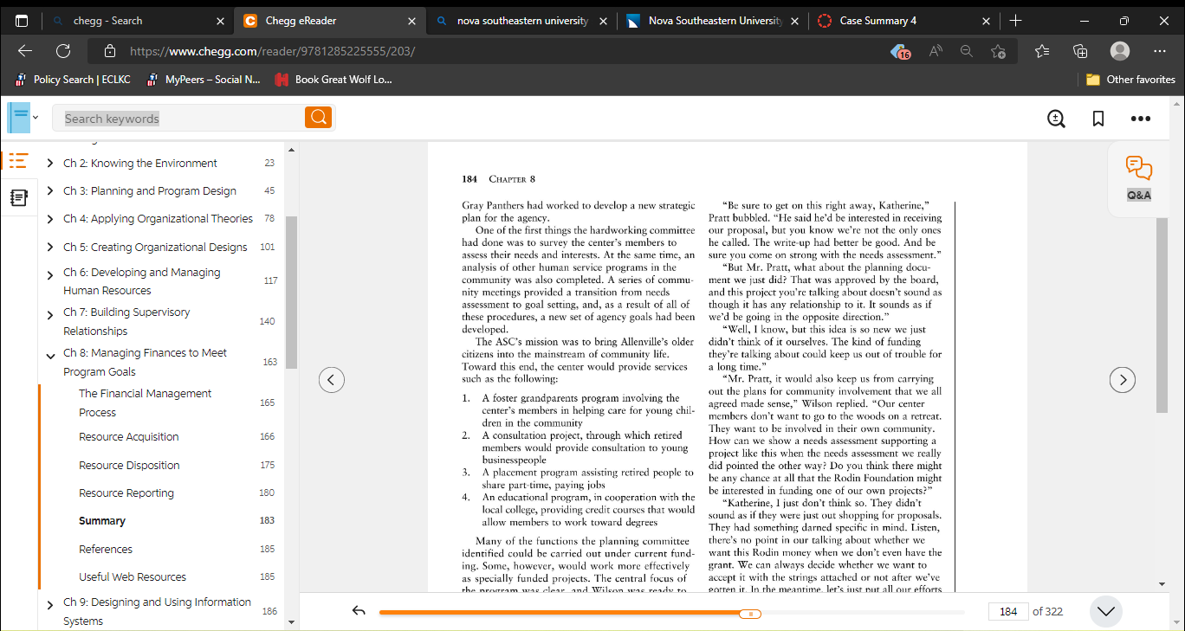Switch to nova southeastern university search tab

(521, 21)
